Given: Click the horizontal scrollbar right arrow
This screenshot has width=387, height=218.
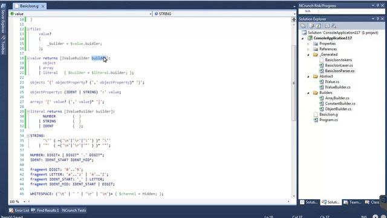Looking at the screenshot, I should [x=288, y=202].
